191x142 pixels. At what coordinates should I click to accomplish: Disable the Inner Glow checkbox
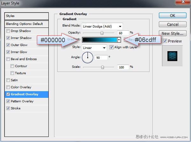point(8,52)
